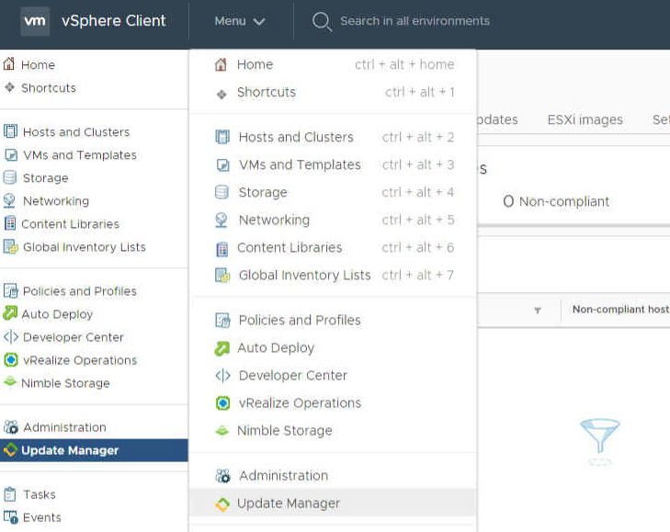Screen dimensions: 670x532
Task: Open Events label in left sidebar
Action: click(x=42, y=517)
